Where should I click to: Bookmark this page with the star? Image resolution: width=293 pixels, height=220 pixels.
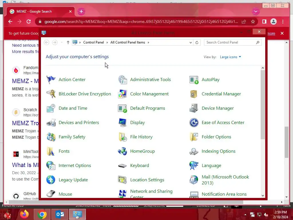[x=253, y=22]
